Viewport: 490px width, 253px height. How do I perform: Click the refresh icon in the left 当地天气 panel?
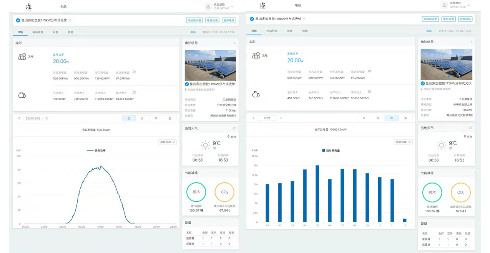234,128
